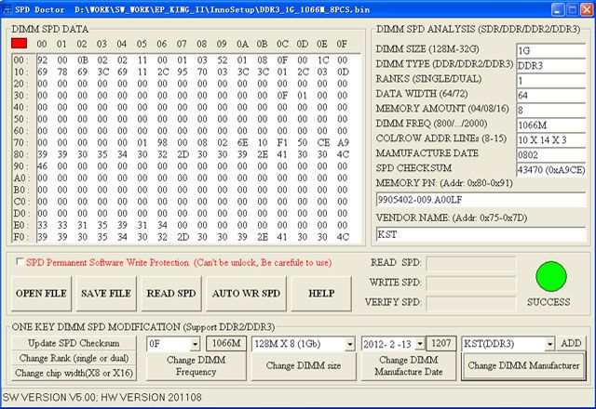Click the MEMORY PN field 9905402-009.A00LF
This screenshot has width=596, height=409.
[481, 200]
